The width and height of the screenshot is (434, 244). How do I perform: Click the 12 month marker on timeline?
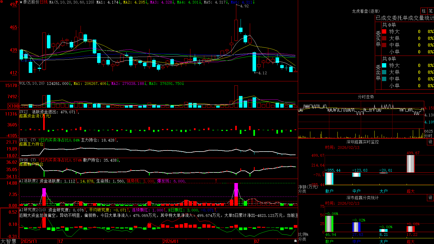pyautogui.click(x=60, y=241)
